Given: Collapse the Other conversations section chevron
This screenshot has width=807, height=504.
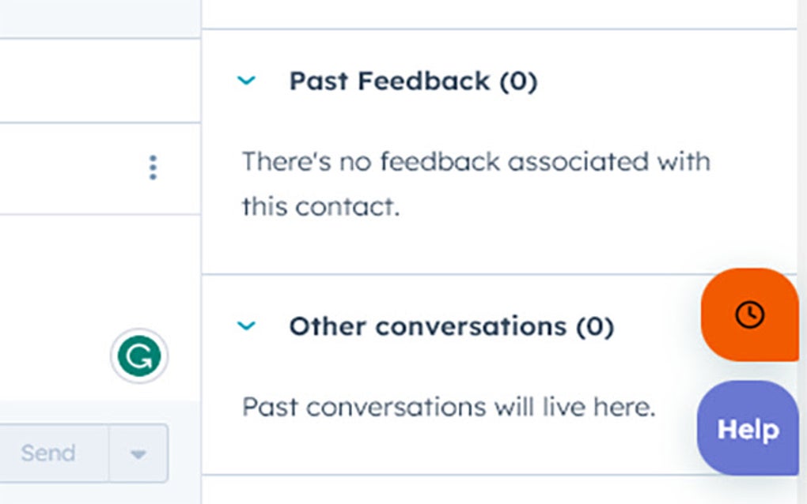Looking at the screenshot, I should [x=247, y=325].
